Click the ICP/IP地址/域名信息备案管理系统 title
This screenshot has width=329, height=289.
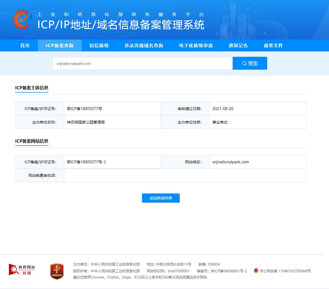pos(121,25)
